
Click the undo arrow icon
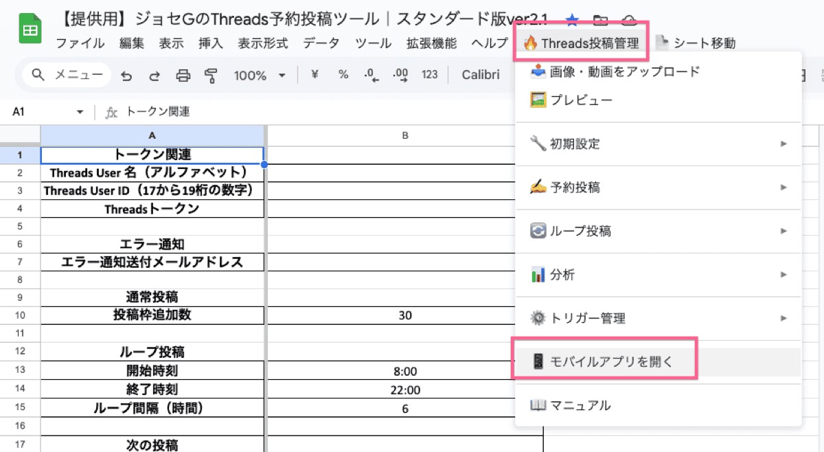point(126,75)
